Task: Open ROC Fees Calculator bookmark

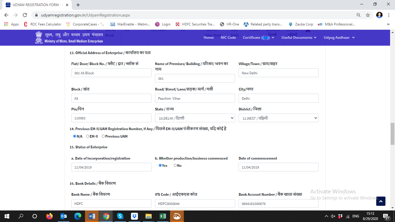Action: click(x=43, y=24)
